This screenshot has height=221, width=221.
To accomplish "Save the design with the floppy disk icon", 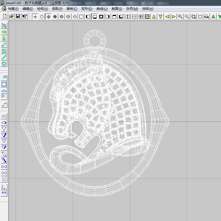I will click(x=18, y=16).
